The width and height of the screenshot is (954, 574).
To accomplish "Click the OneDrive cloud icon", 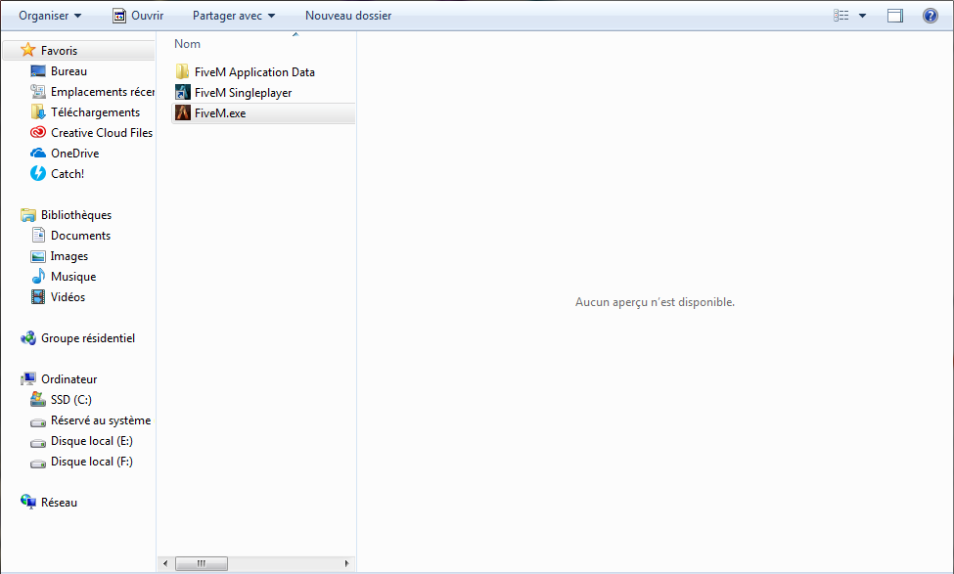I will coord(38,154).
